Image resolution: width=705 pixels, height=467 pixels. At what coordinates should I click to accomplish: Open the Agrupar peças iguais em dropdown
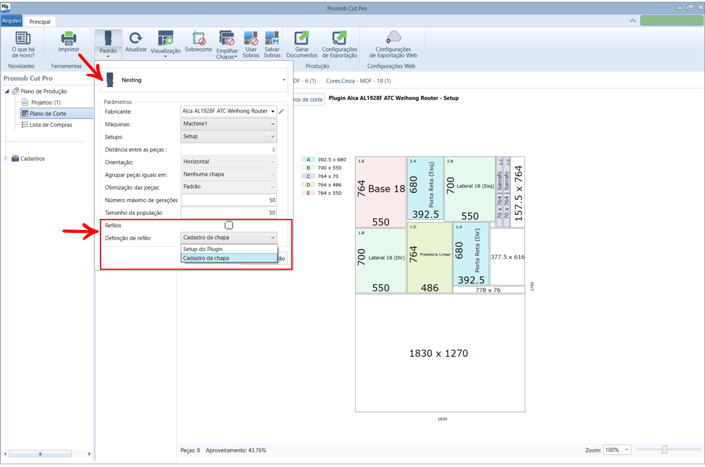[228, 174]
